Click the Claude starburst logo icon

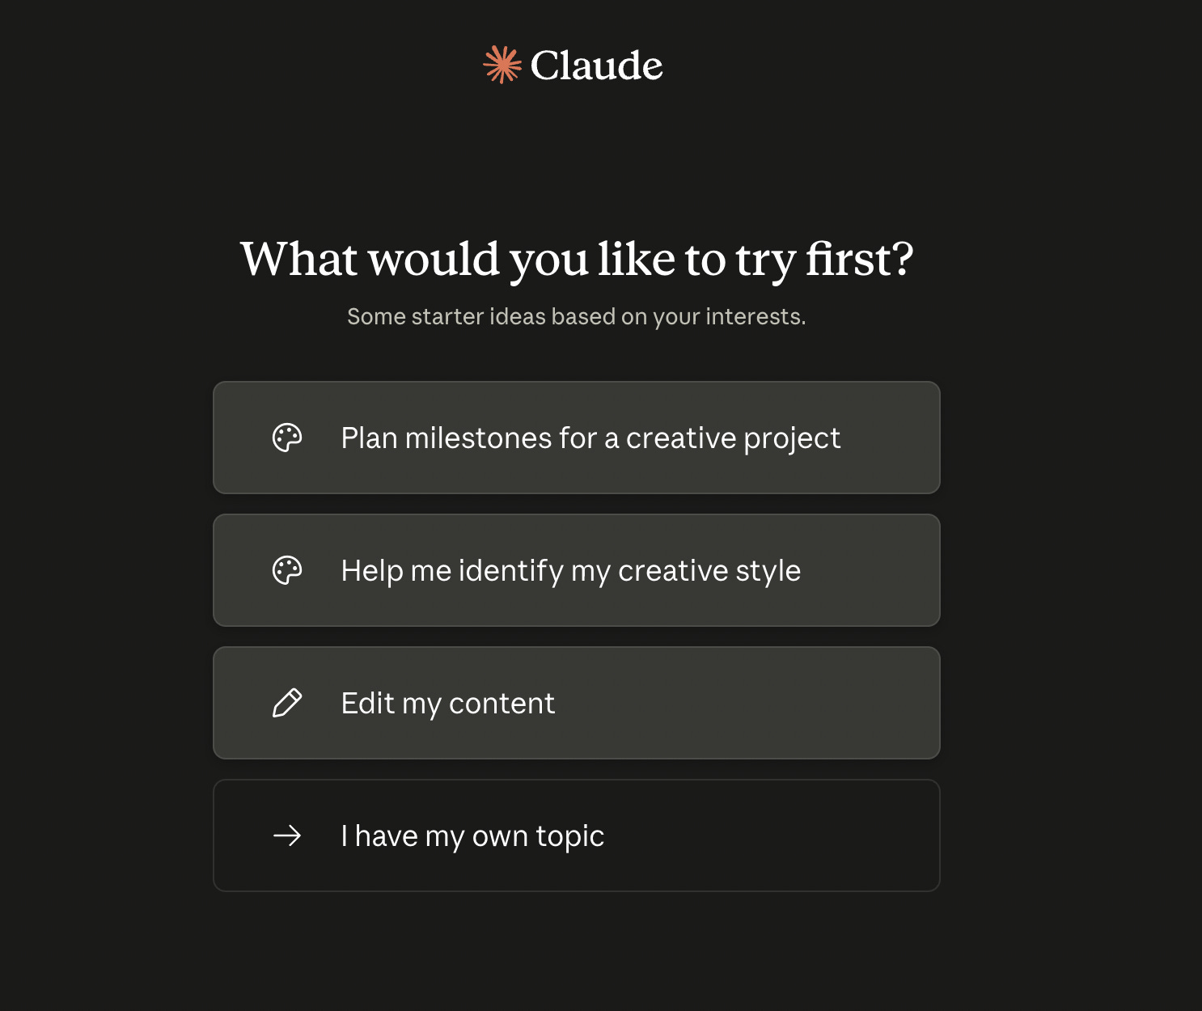point(502,65)
